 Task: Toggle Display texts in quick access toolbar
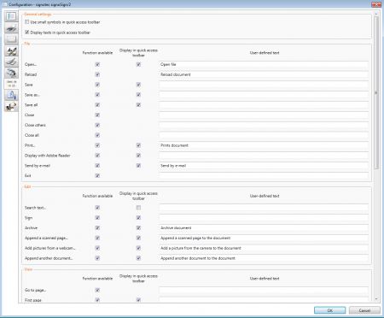(x=27, y=32)
